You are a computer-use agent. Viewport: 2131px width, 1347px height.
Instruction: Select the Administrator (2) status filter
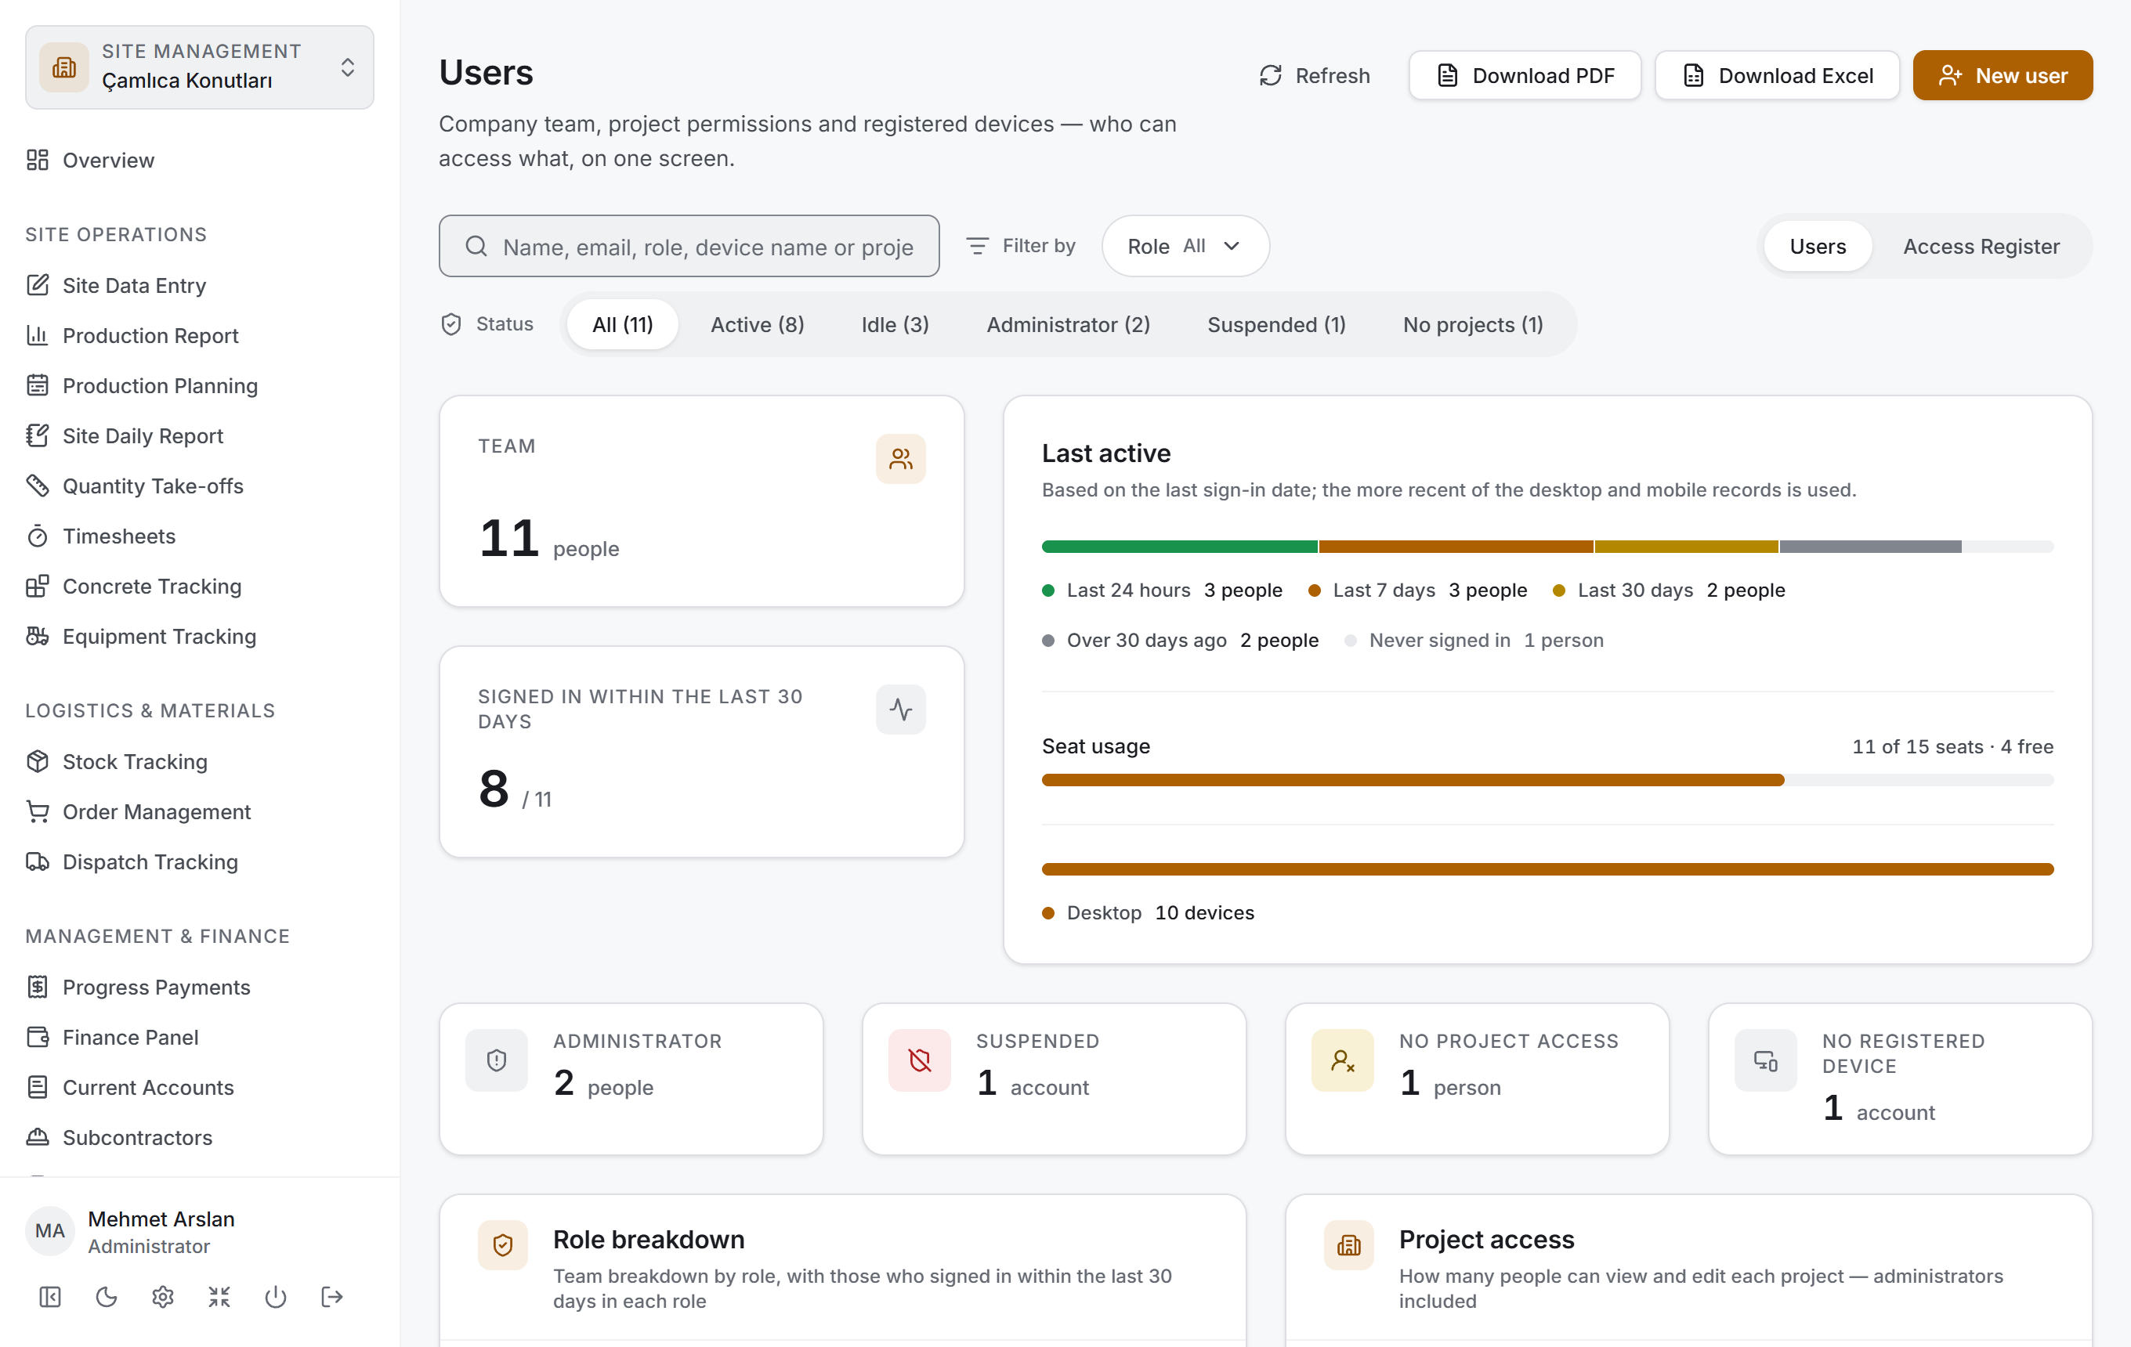tap(1068, 324)
